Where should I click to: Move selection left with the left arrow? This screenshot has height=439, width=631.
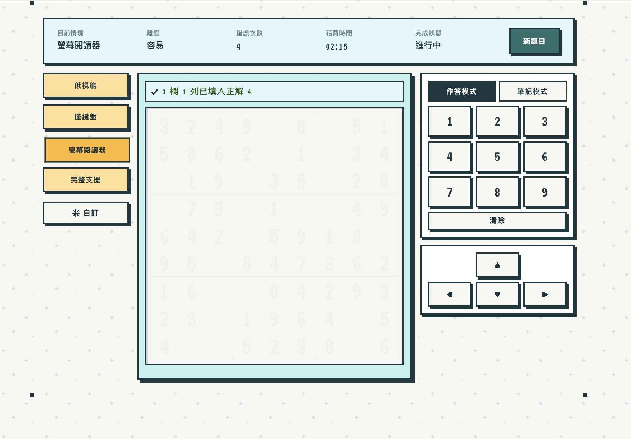(x=449, y=294)
